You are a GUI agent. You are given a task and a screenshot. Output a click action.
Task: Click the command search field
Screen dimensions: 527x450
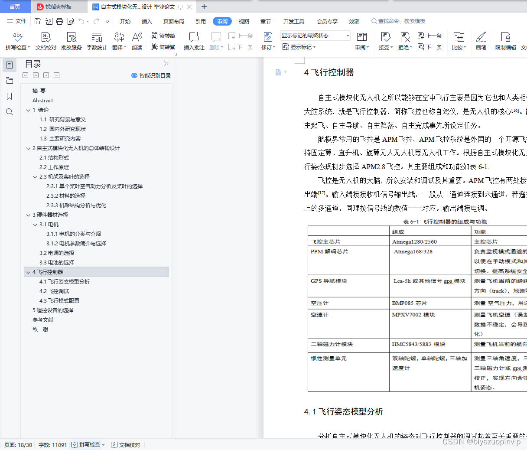click(x=399, y=21)
